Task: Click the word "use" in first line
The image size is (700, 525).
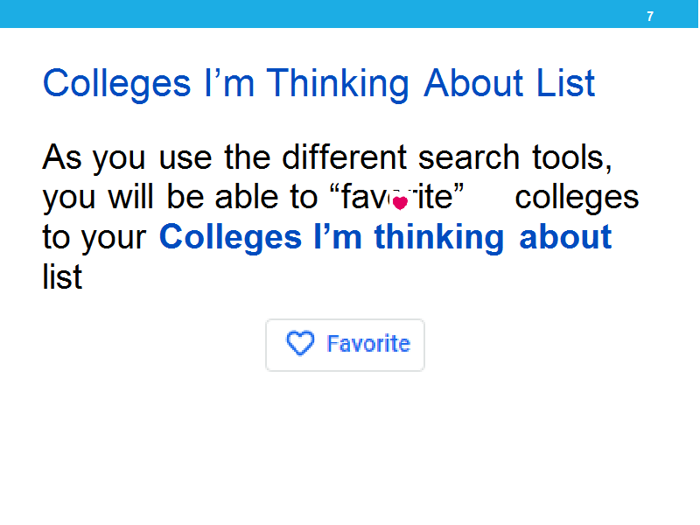Action: coord(185,159)
